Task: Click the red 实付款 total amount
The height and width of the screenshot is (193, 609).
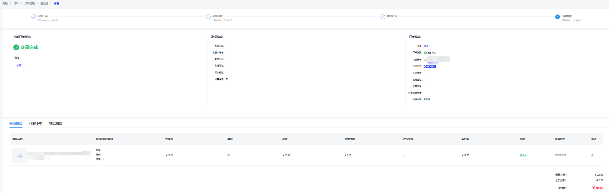Action: tap(598, 188)
